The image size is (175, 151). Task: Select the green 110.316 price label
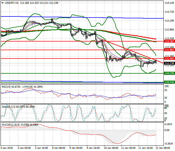(169, 82)
